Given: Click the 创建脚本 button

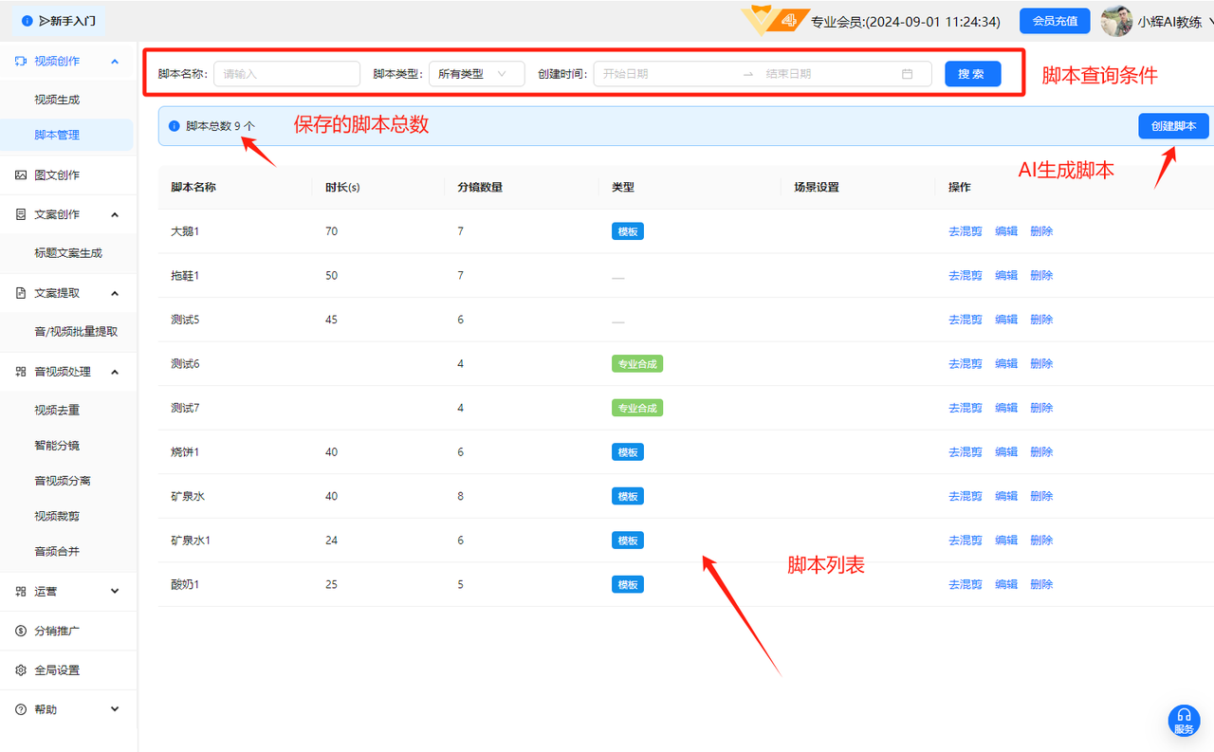Looking at the screenshot, I should tap(1173, 126).
